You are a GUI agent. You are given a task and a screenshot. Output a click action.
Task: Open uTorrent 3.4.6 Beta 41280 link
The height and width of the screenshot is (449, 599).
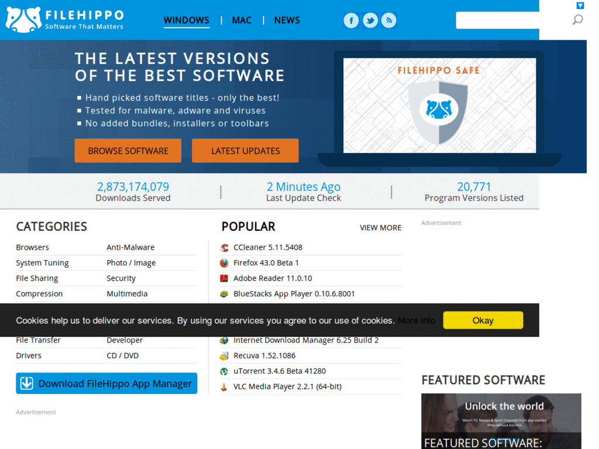tap(280, 371)
